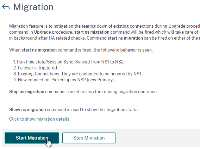Viewport: 200px width, 149px height.
Task: Click bold 'Stop ns migration' text
Action: tap(27, 92)
